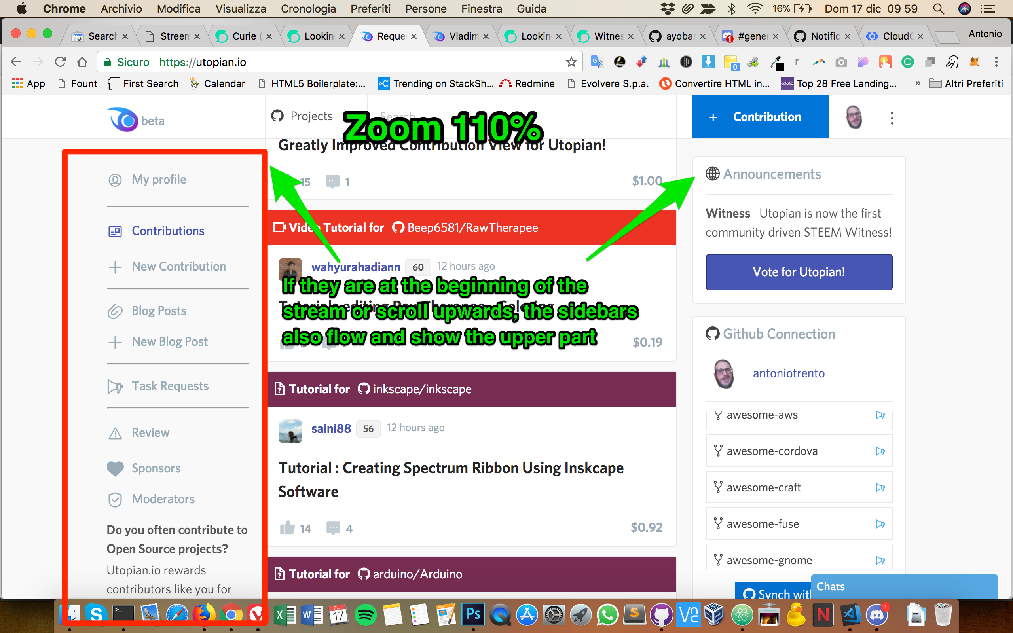Bookmark this page with the star
Viewport: 1013px width, 633px height.
[571, 62]
